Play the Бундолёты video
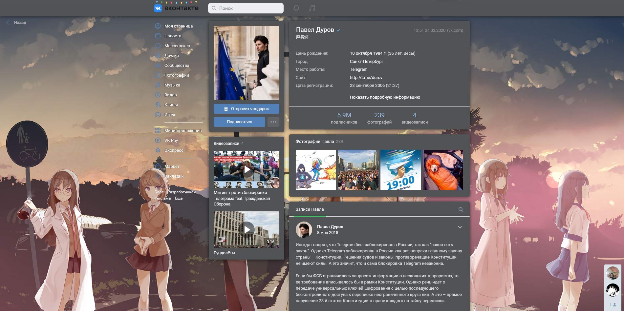Viewport: 624px width, 311px height. [x=247, y=230]
